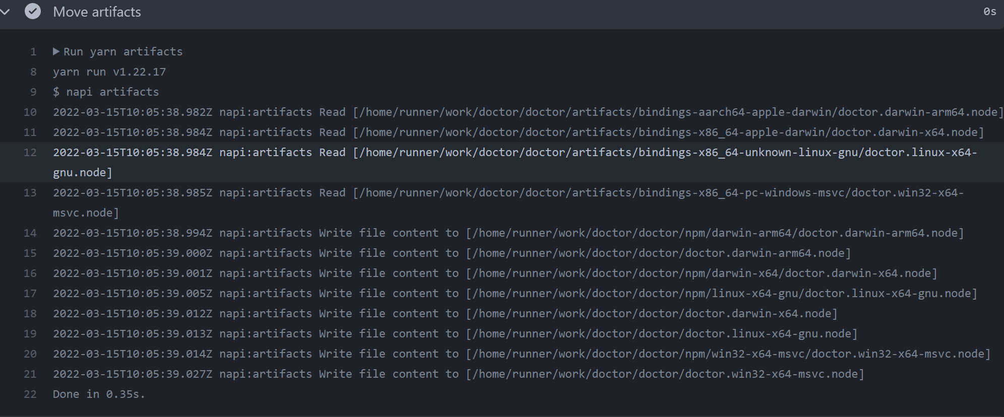
Task: Open log line number 10
Action: 30,112
